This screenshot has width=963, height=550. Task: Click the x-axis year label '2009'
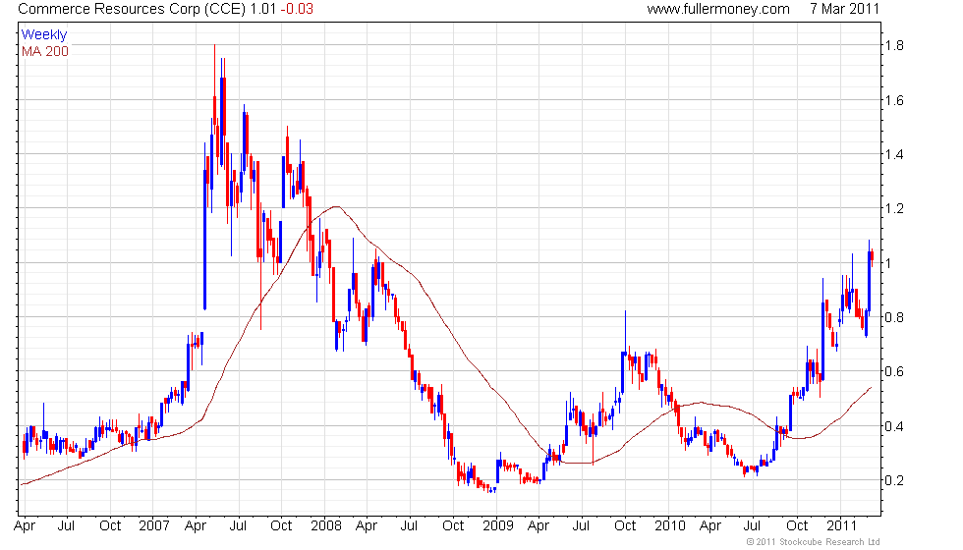497,526
